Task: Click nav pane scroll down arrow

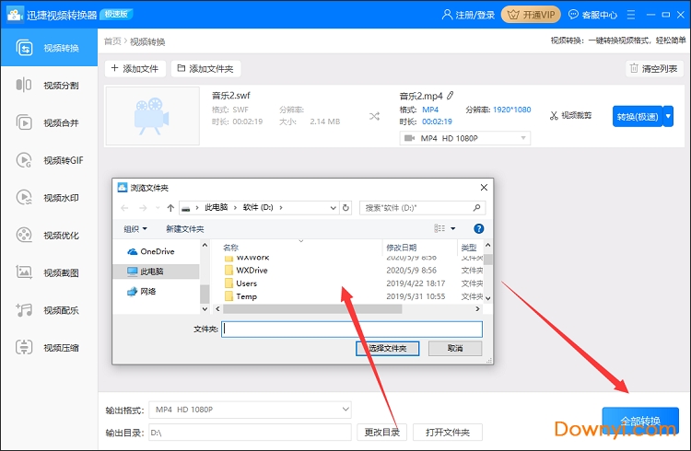Action: click(x=205, y=308)
